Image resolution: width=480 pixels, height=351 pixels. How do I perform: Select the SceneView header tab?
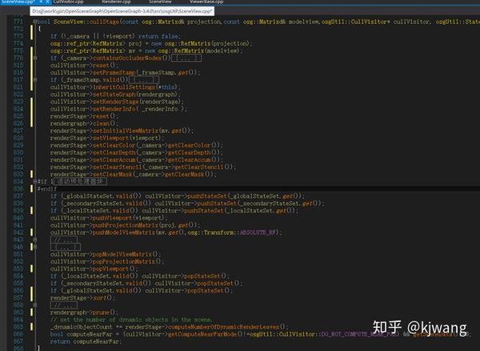tap(160, 2)
